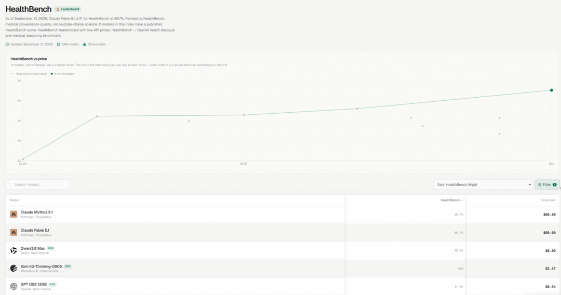This screenshot has height=295, width=561.
Task: Click the providers icon beside 36 providers
Action: [85, 44]
